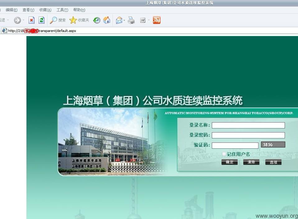Expand the Word edit dropdown arrow
Screen dimensions: 298x219
point(149,20)
